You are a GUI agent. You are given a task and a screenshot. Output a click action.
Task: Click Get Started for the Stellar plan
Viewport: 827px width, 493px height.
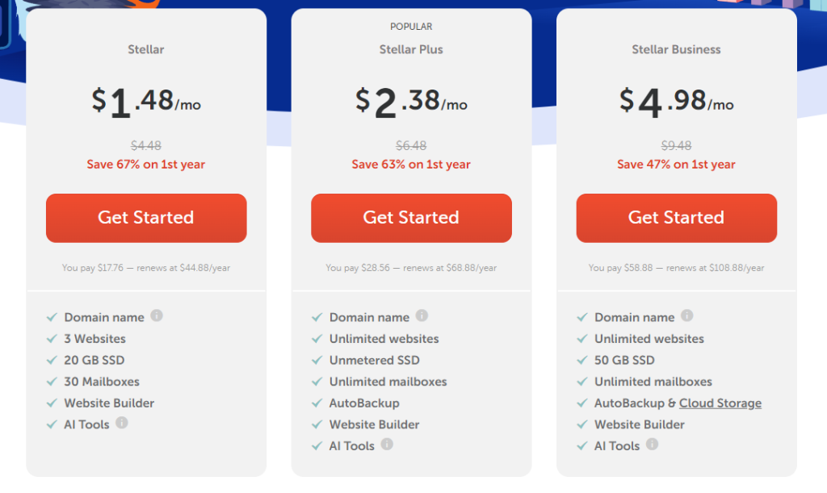(x=146, y=218)
